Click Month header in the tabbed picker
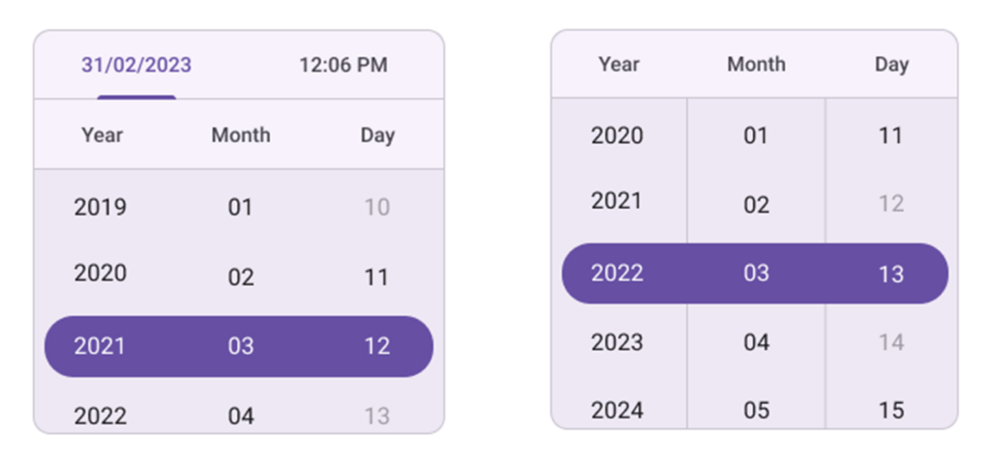The width and height of the screenshot is (991, 463). 240,135
